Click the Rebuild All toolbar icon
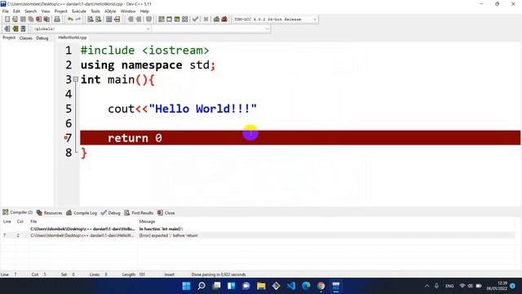The width and height of the screenshot is (522, 294). 185,20
